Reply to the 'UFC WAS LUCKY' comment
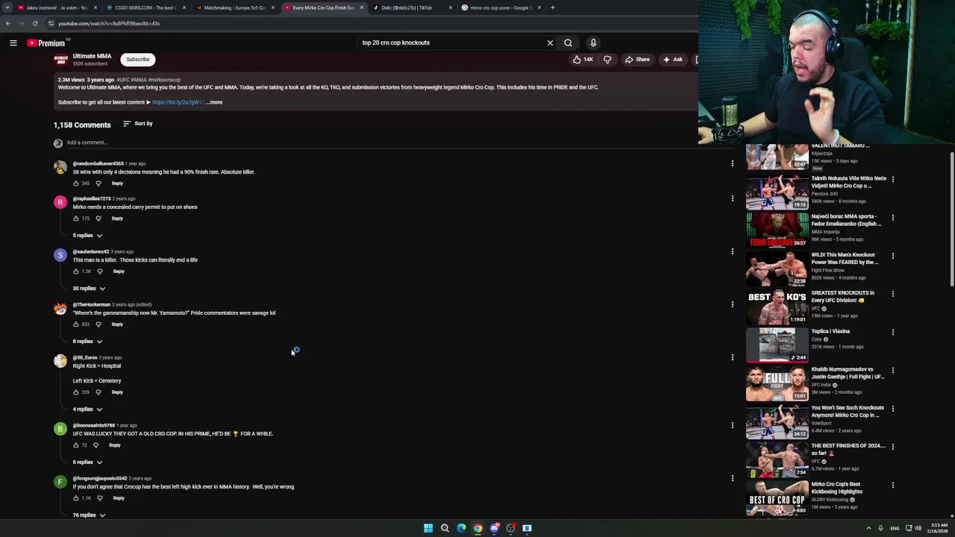Viewport: 955px width, 537px height. point(114,445)
